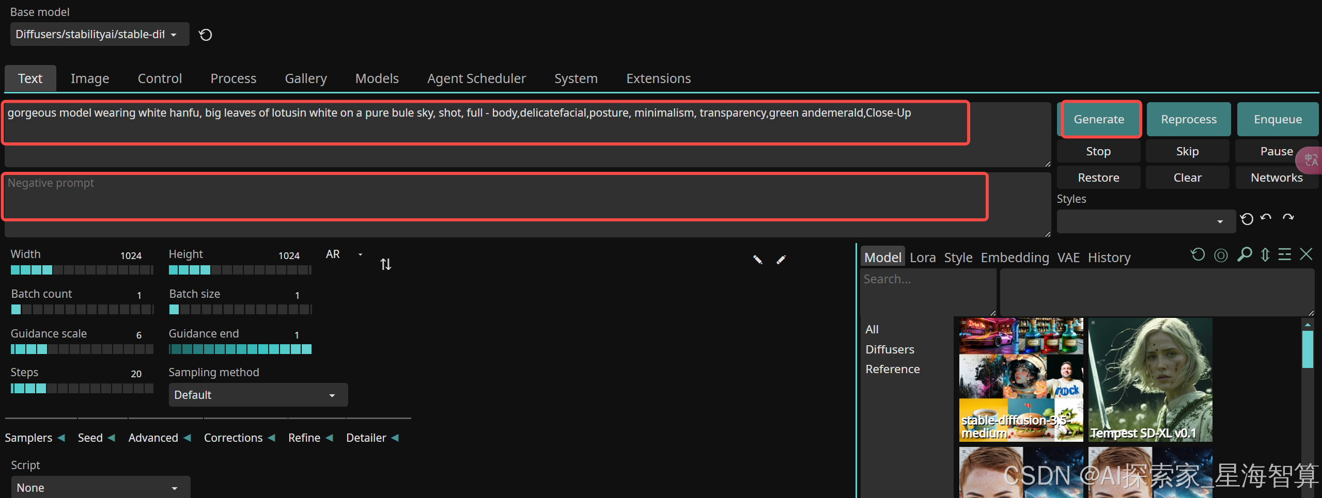Open the Agent Scheduler tab
Viewport: 1322px width, 498px height.
click(x=476, y=78)
